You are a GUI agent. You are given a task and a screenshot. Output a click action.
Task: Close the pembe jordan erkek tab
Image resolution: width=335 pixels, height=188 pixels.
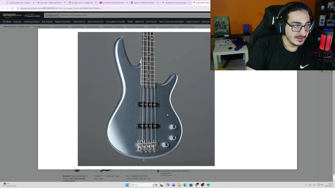[33, 3]
